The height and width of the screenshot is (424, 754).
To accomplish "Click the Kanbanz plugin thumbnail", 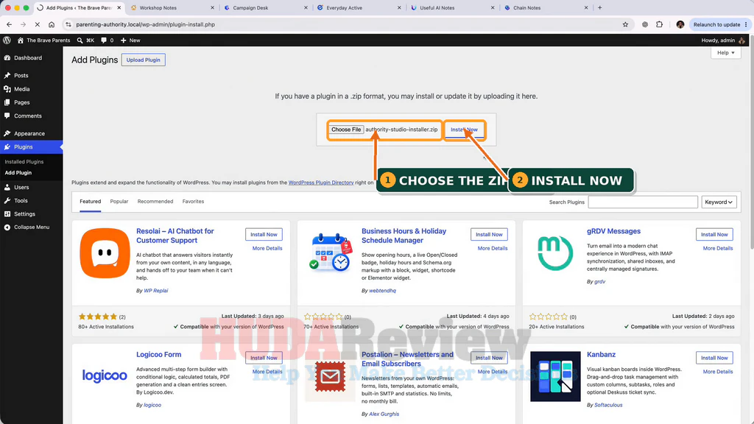I will point(555,376).
